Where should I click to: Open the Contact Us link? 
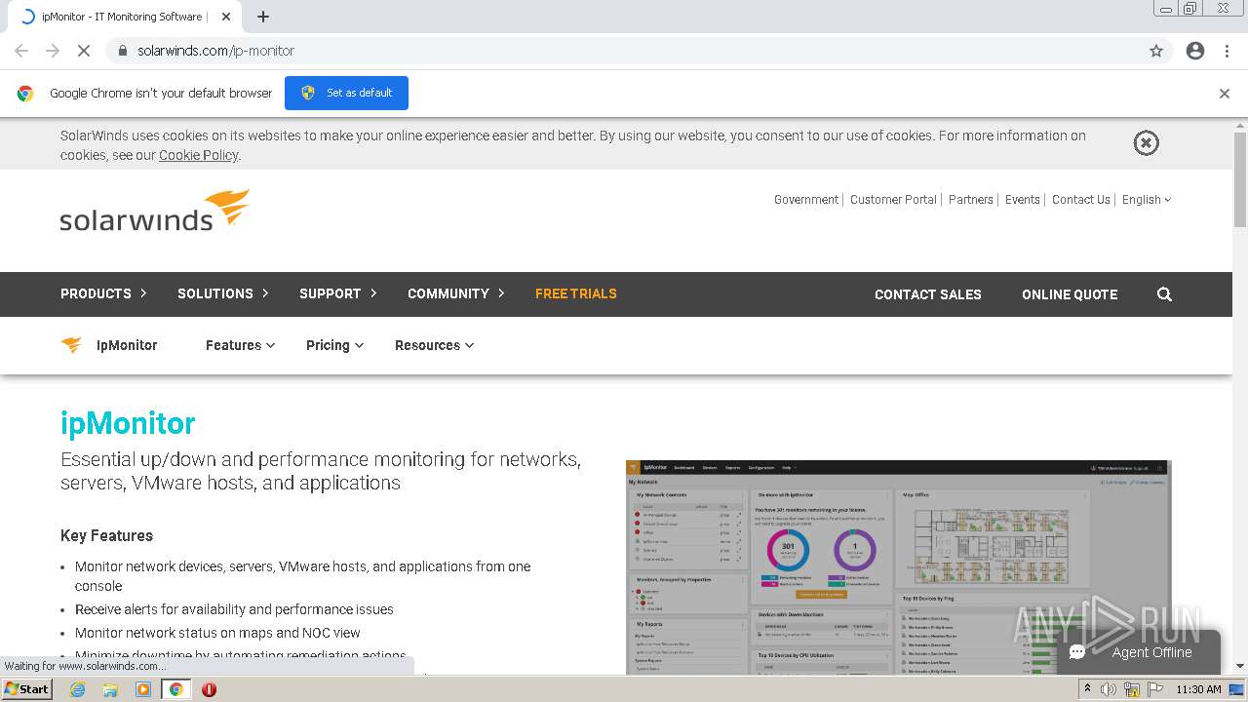coord(1081,200)
